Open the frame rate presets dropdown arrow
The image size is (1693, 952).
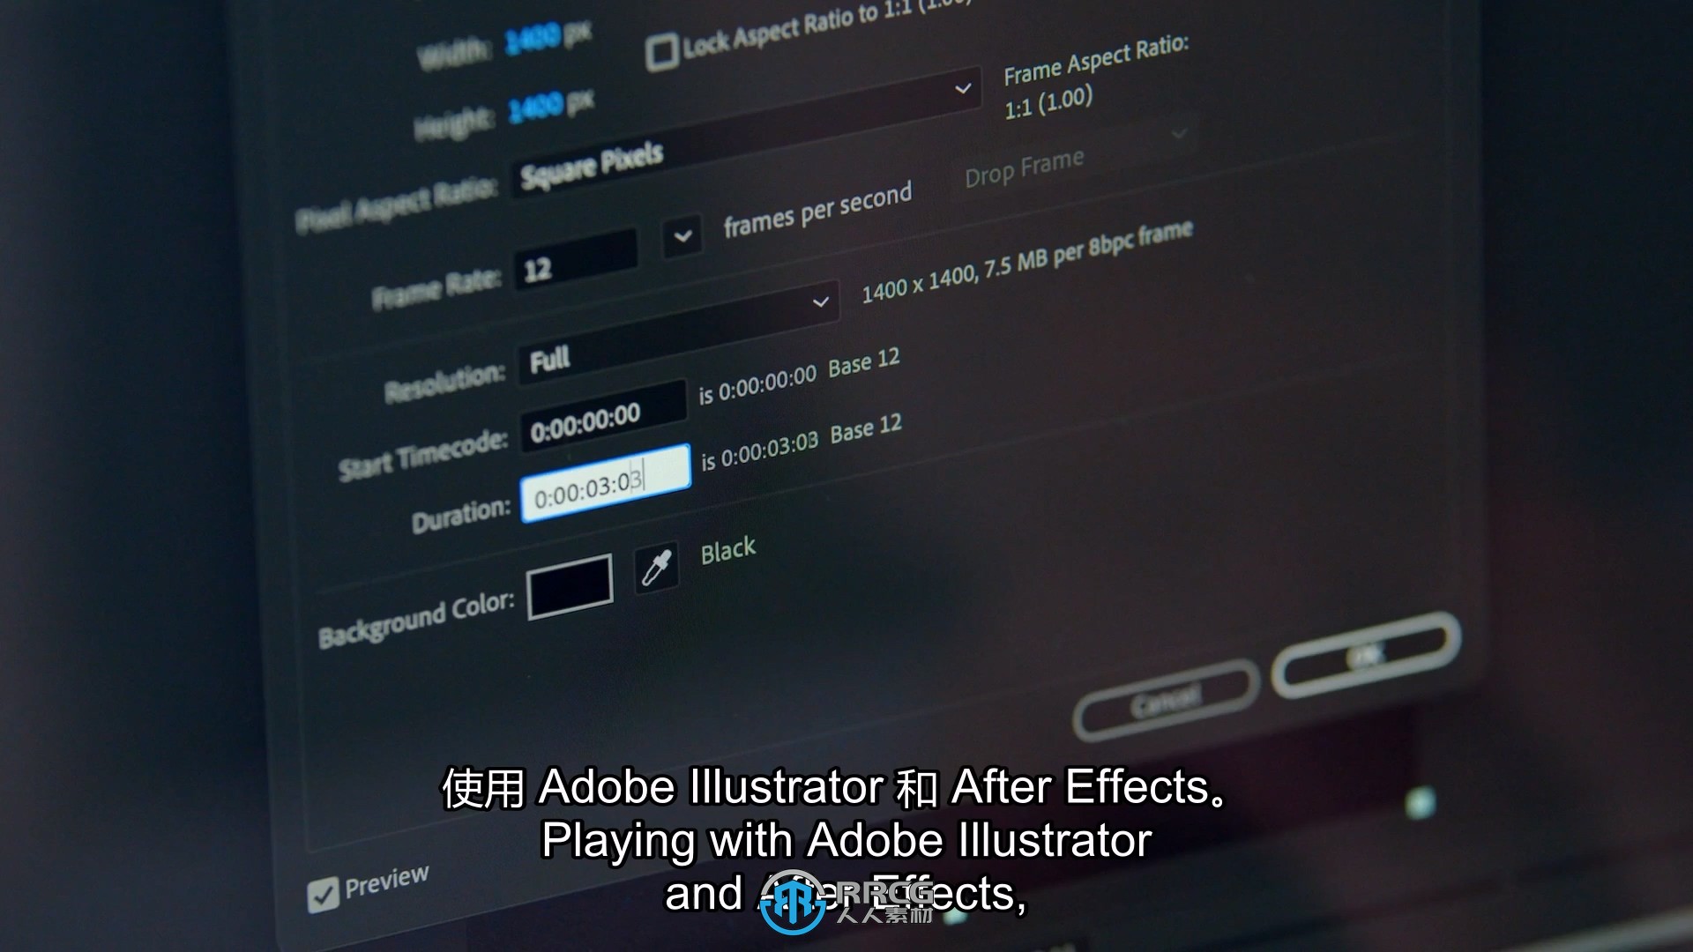click(x=682, y=236)
